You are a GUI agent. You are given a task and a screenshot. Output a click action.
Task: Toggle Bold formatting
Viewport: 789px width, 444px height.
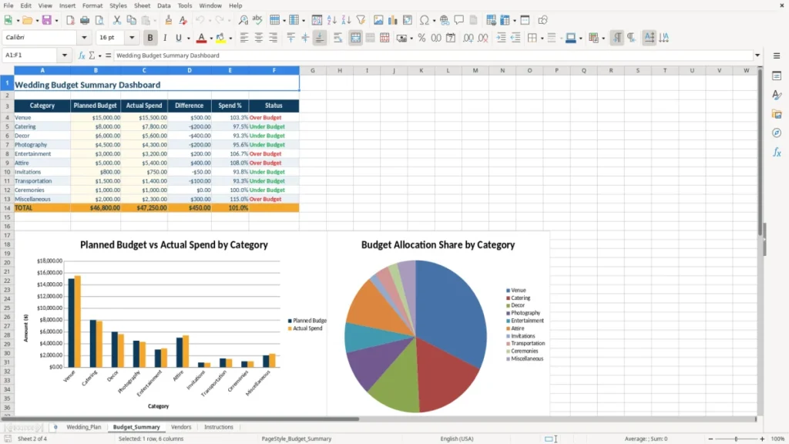(150, 38)
